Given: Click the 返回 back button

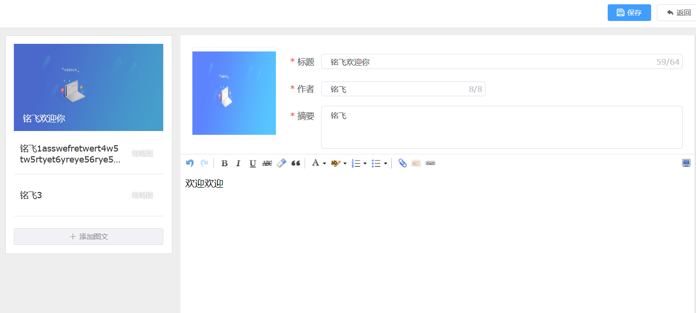Looking at the screenshot, I should pos(678,13).
